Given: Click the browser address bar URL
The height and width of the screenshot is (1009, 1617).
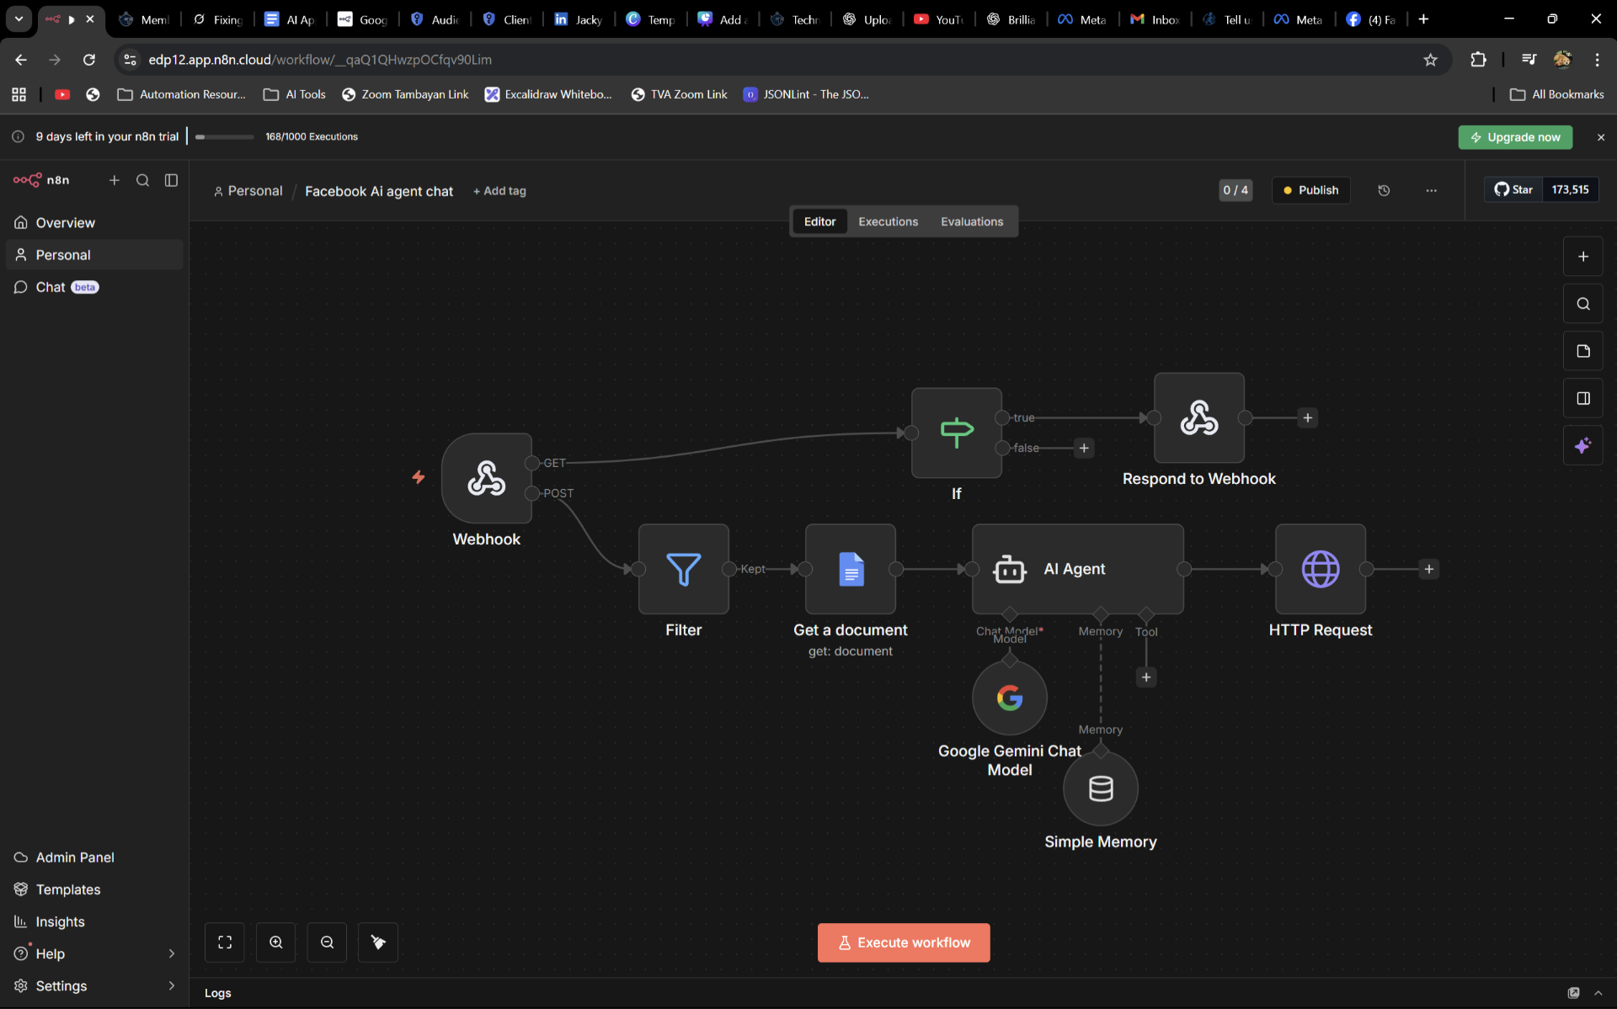Looking at the screenshot, I should pos(320,60).
